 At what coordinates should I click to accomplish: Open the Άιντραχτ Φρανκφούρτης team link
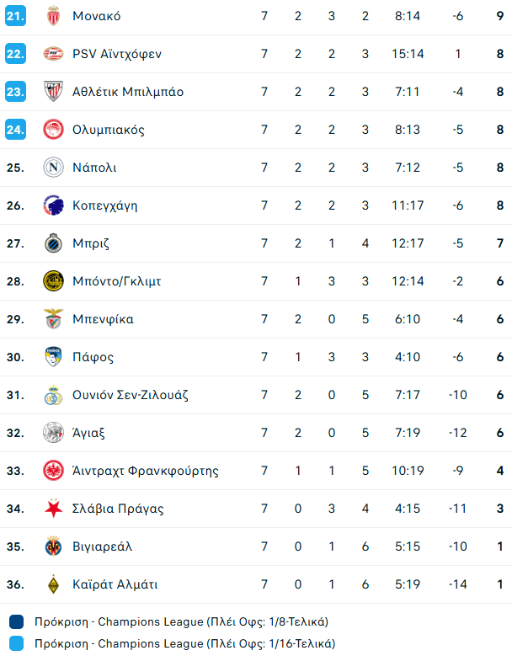146,471
